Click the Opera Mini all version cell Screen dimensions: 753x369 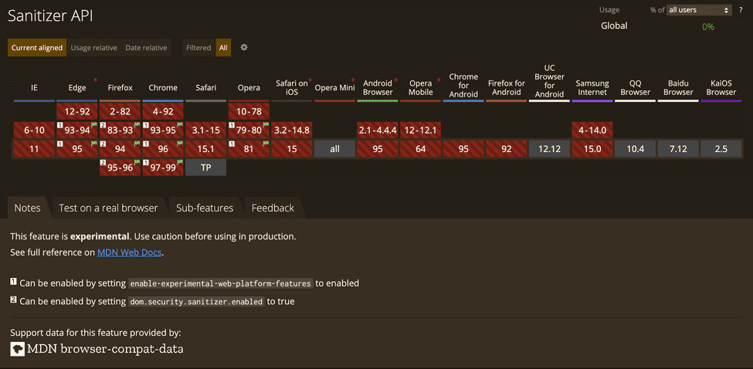point(334,149)
